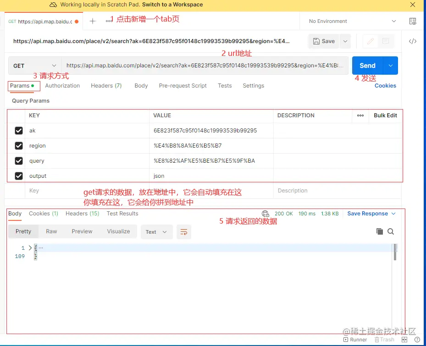
Task: Click the empty Description input field
Action: point(337,191)
